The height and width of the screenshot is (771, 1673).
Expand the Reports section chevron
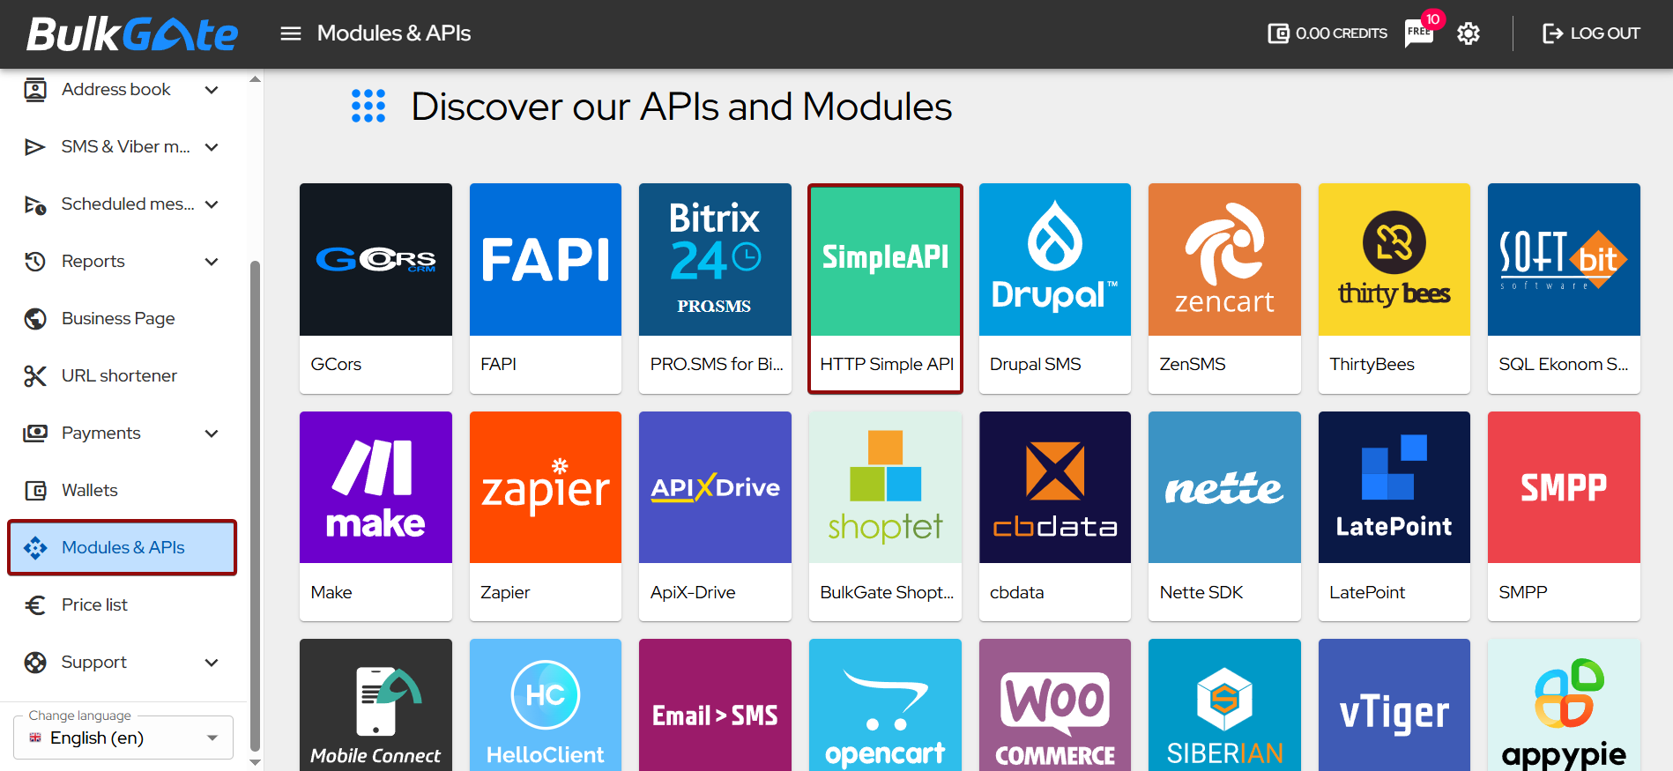tap(212, 262)
